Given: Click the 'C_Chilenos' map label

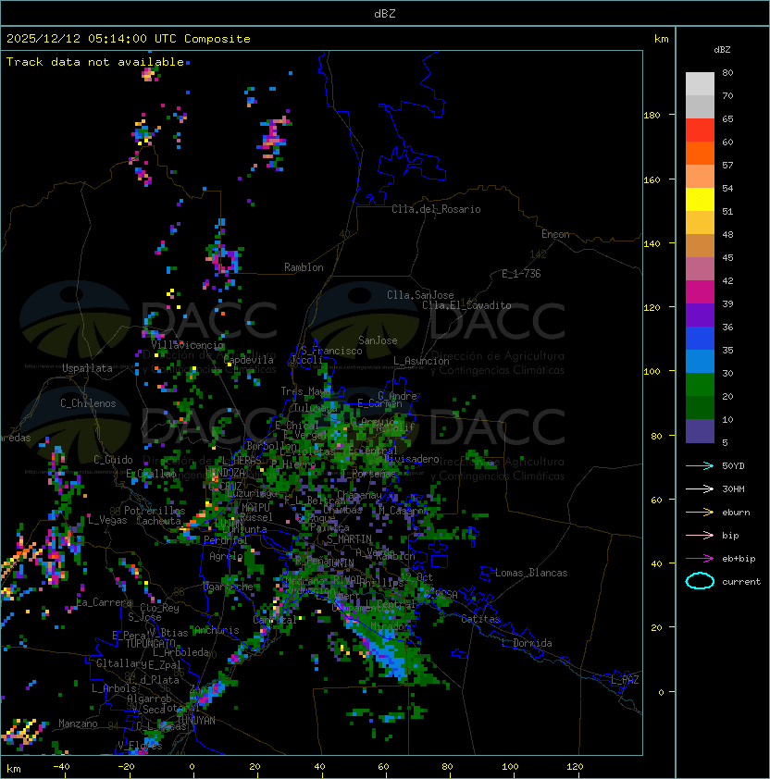Looking at the screenshot, I should (88, 403).
